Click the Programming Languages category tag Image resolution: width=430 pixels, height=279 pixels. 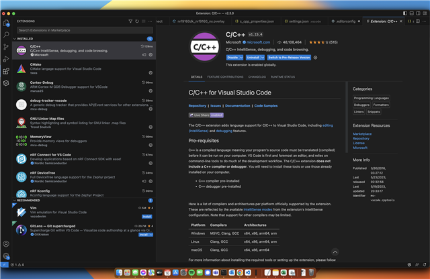(371, 98)
